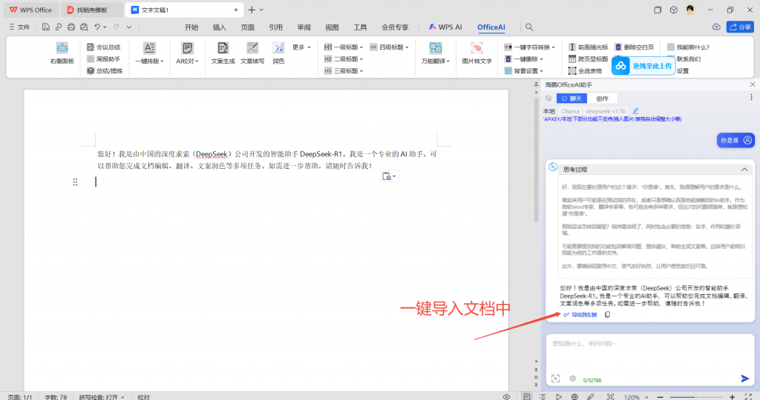Undo the last action

[x=97, y=27]
